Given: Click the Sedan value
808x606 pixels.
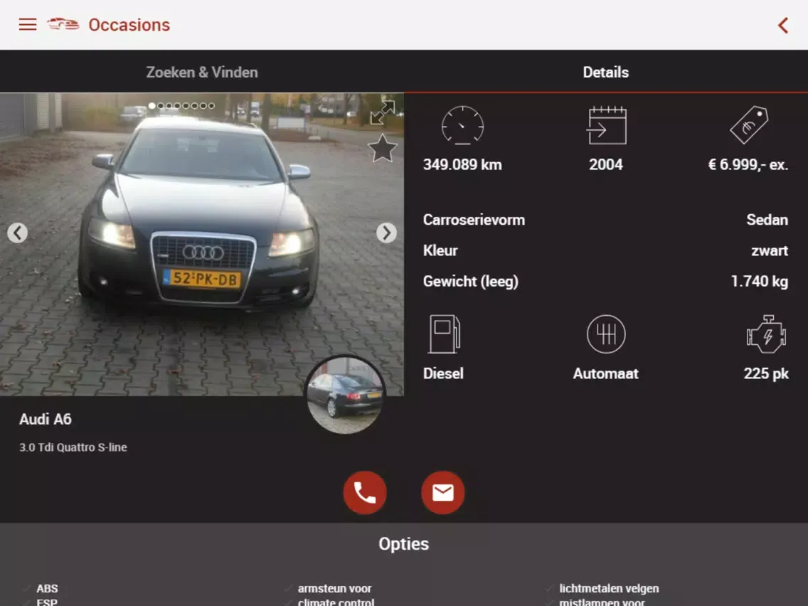Looking at the screenshot, I should coord(767,220).
